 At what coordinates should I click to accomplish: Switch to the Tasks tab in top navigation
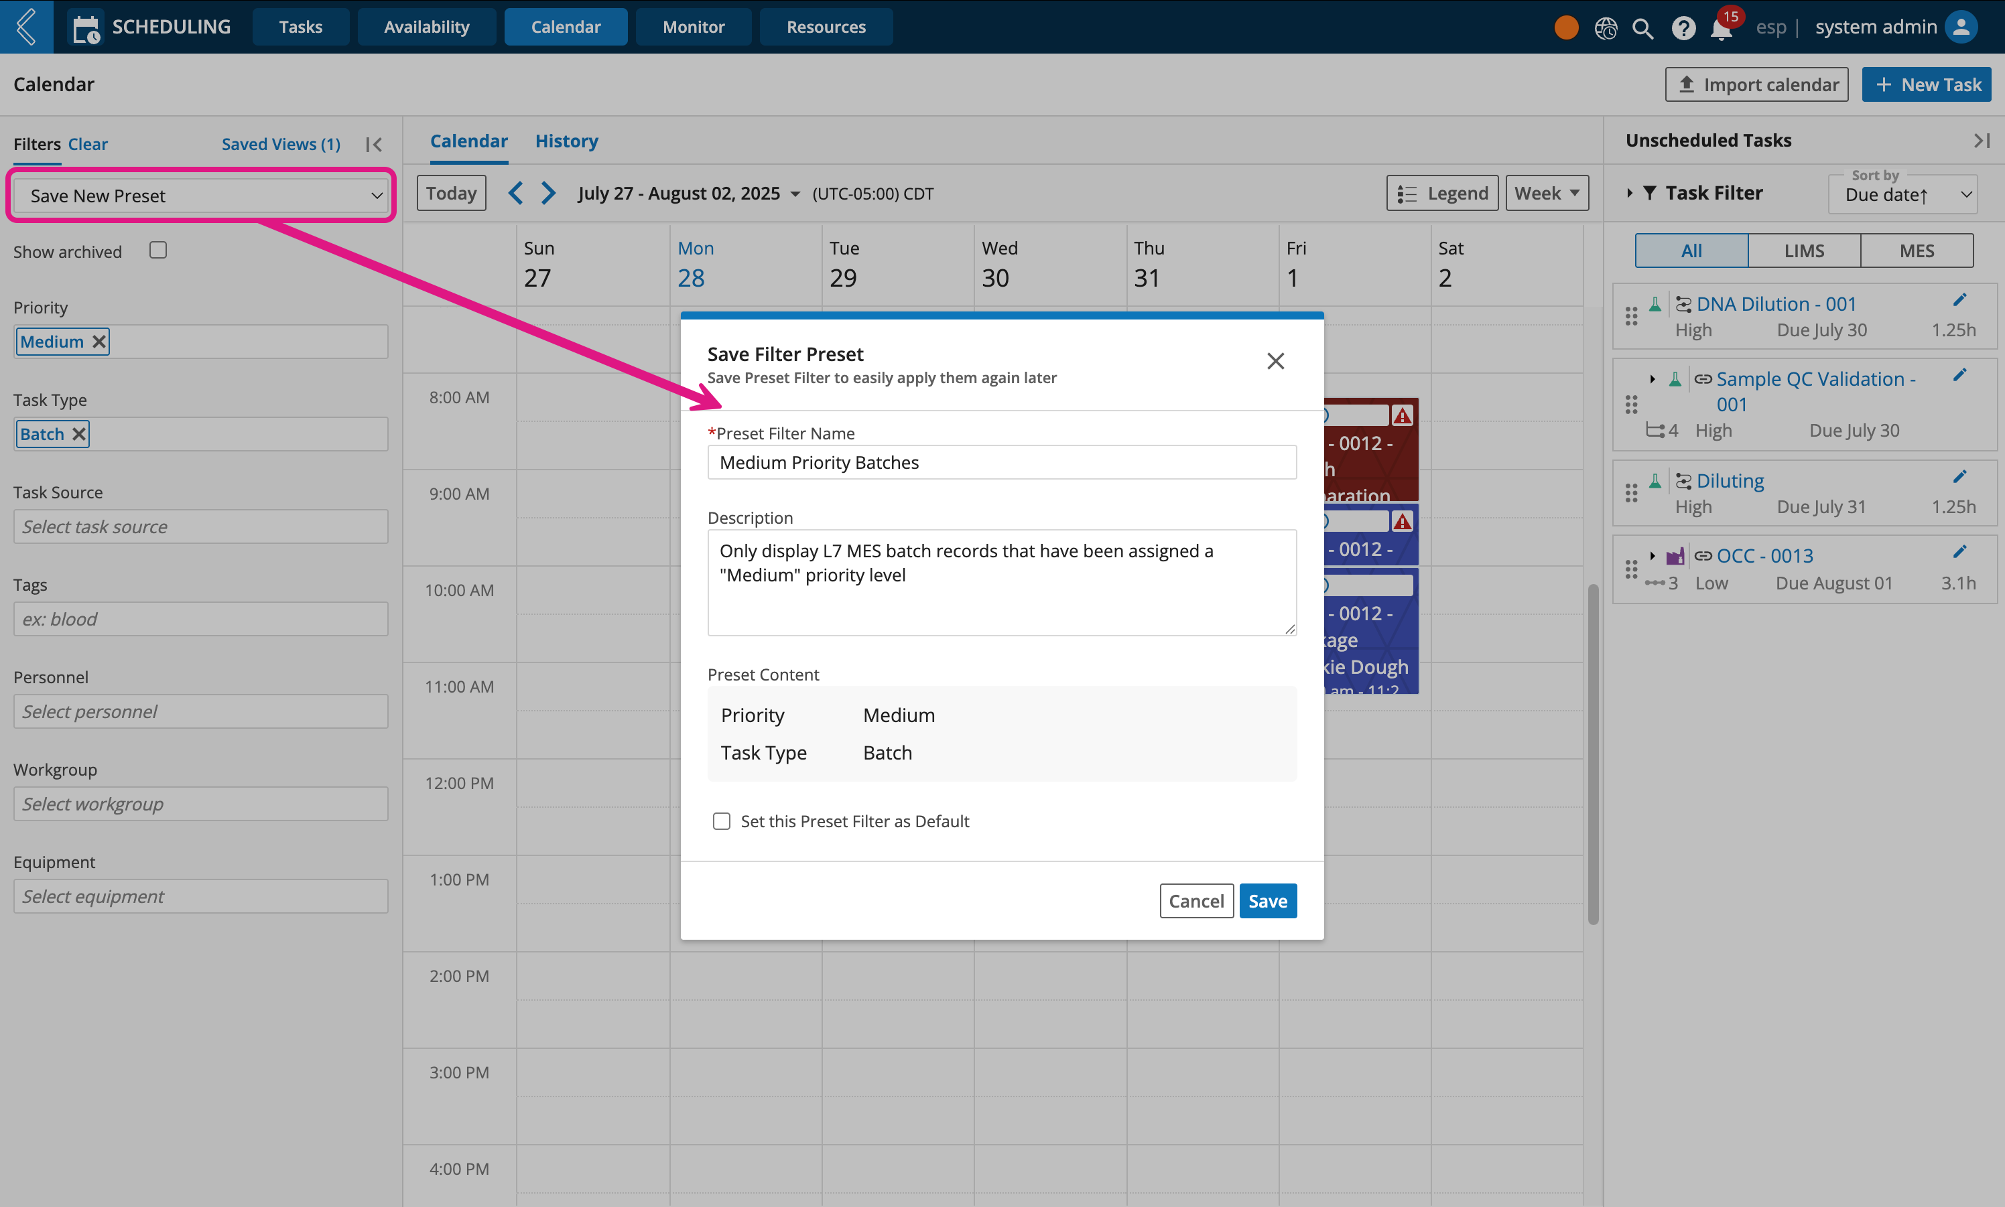click(300, 27)
